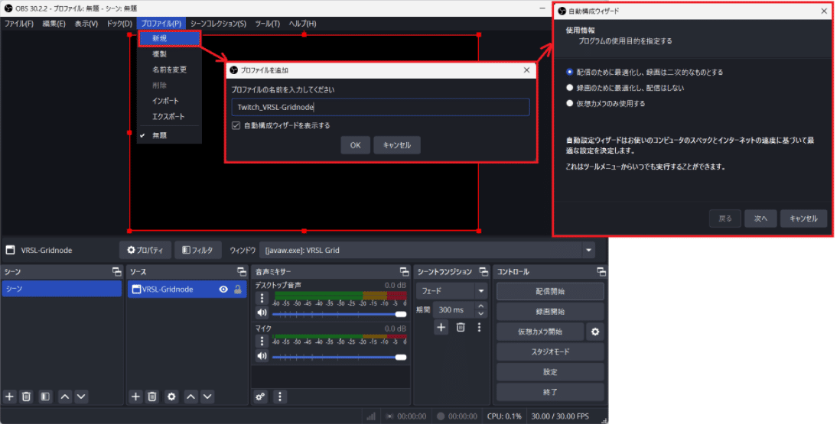The image size is (840, 424).
Task: Open the 編集 menu
Action: click(x=54, y=24)
